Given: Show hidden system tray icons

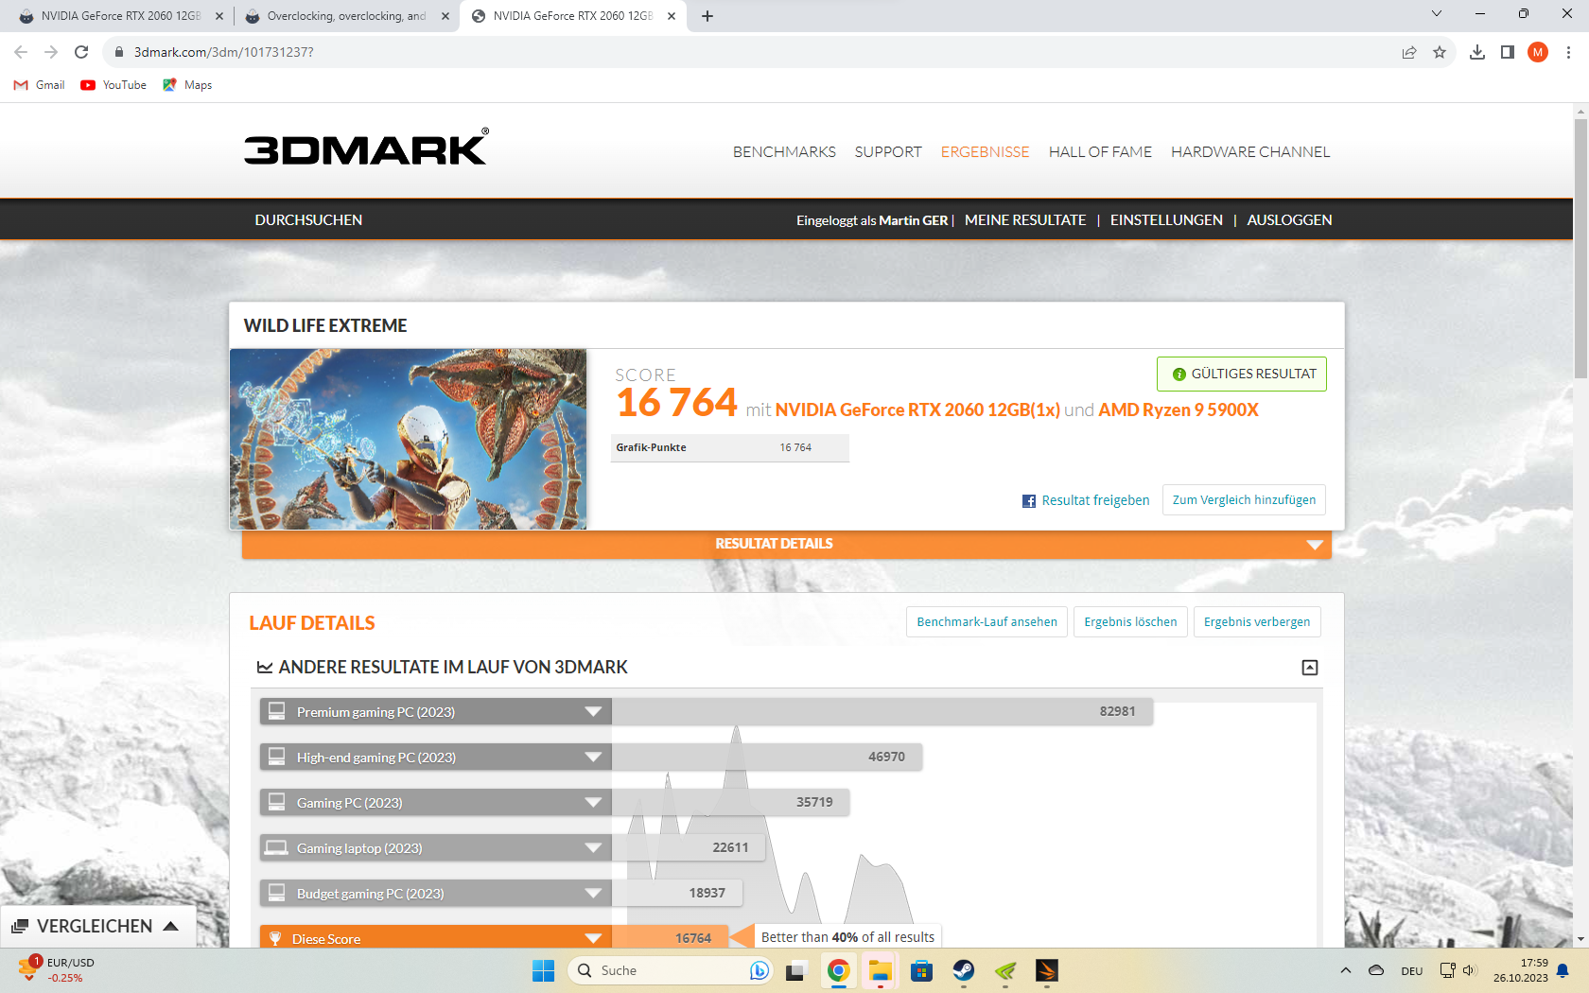Looking at the screenshot, I should [x=1345, y=970].
